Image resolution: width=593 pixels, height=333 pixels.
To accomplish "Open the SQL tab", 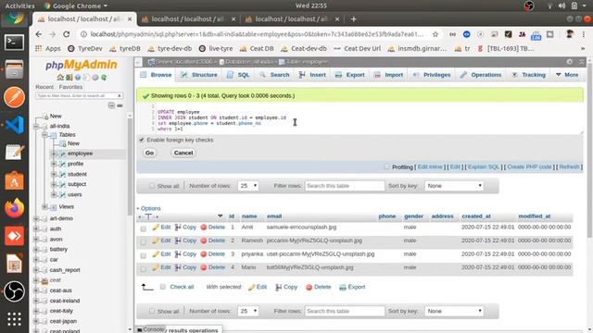I will [238, 75].
